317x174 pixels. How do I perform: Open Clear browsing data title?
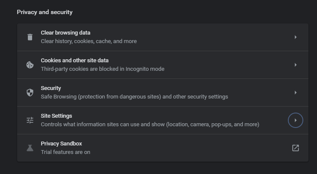[x=66, y=33]
